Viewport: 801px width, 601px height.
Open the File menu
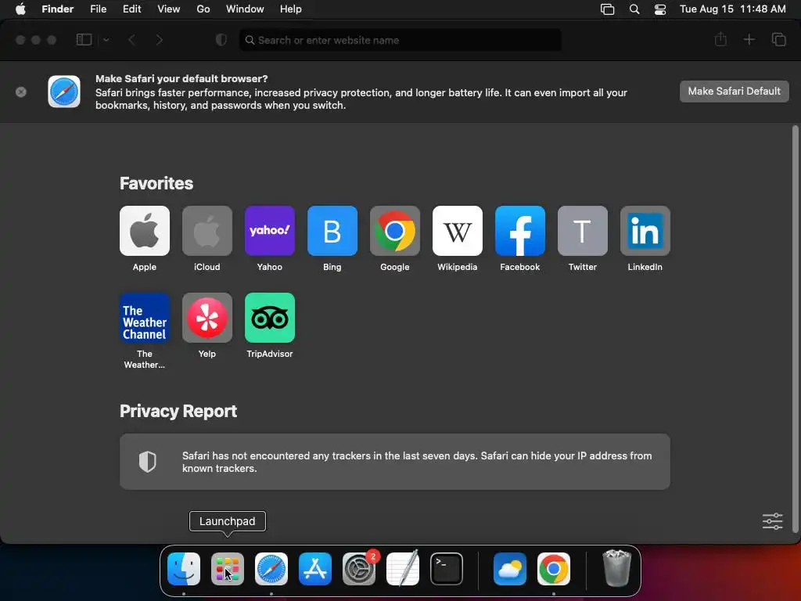pos(98,9)
